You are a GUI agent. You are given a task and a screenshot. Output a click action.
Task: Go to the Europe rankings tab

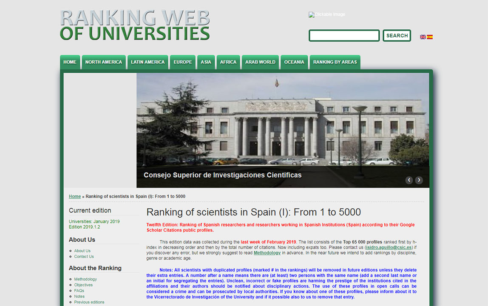pyautogui.click(x=182, y=62)
